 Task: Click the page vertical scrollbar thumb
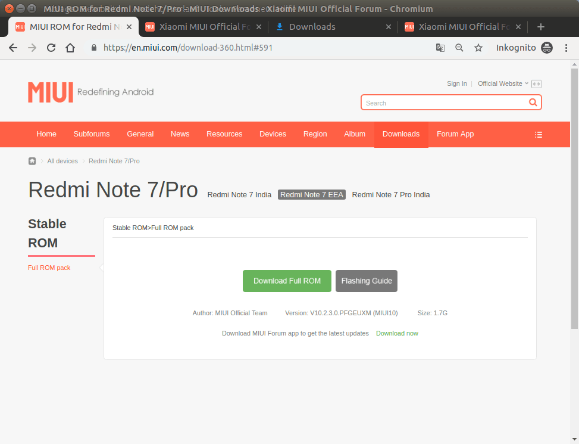click(x=574, y=198)
